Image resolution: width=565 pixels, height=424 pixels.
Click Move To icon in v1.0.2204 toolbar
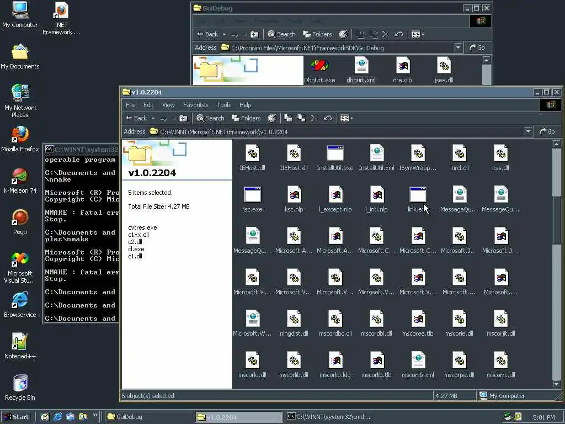(288, 118)
